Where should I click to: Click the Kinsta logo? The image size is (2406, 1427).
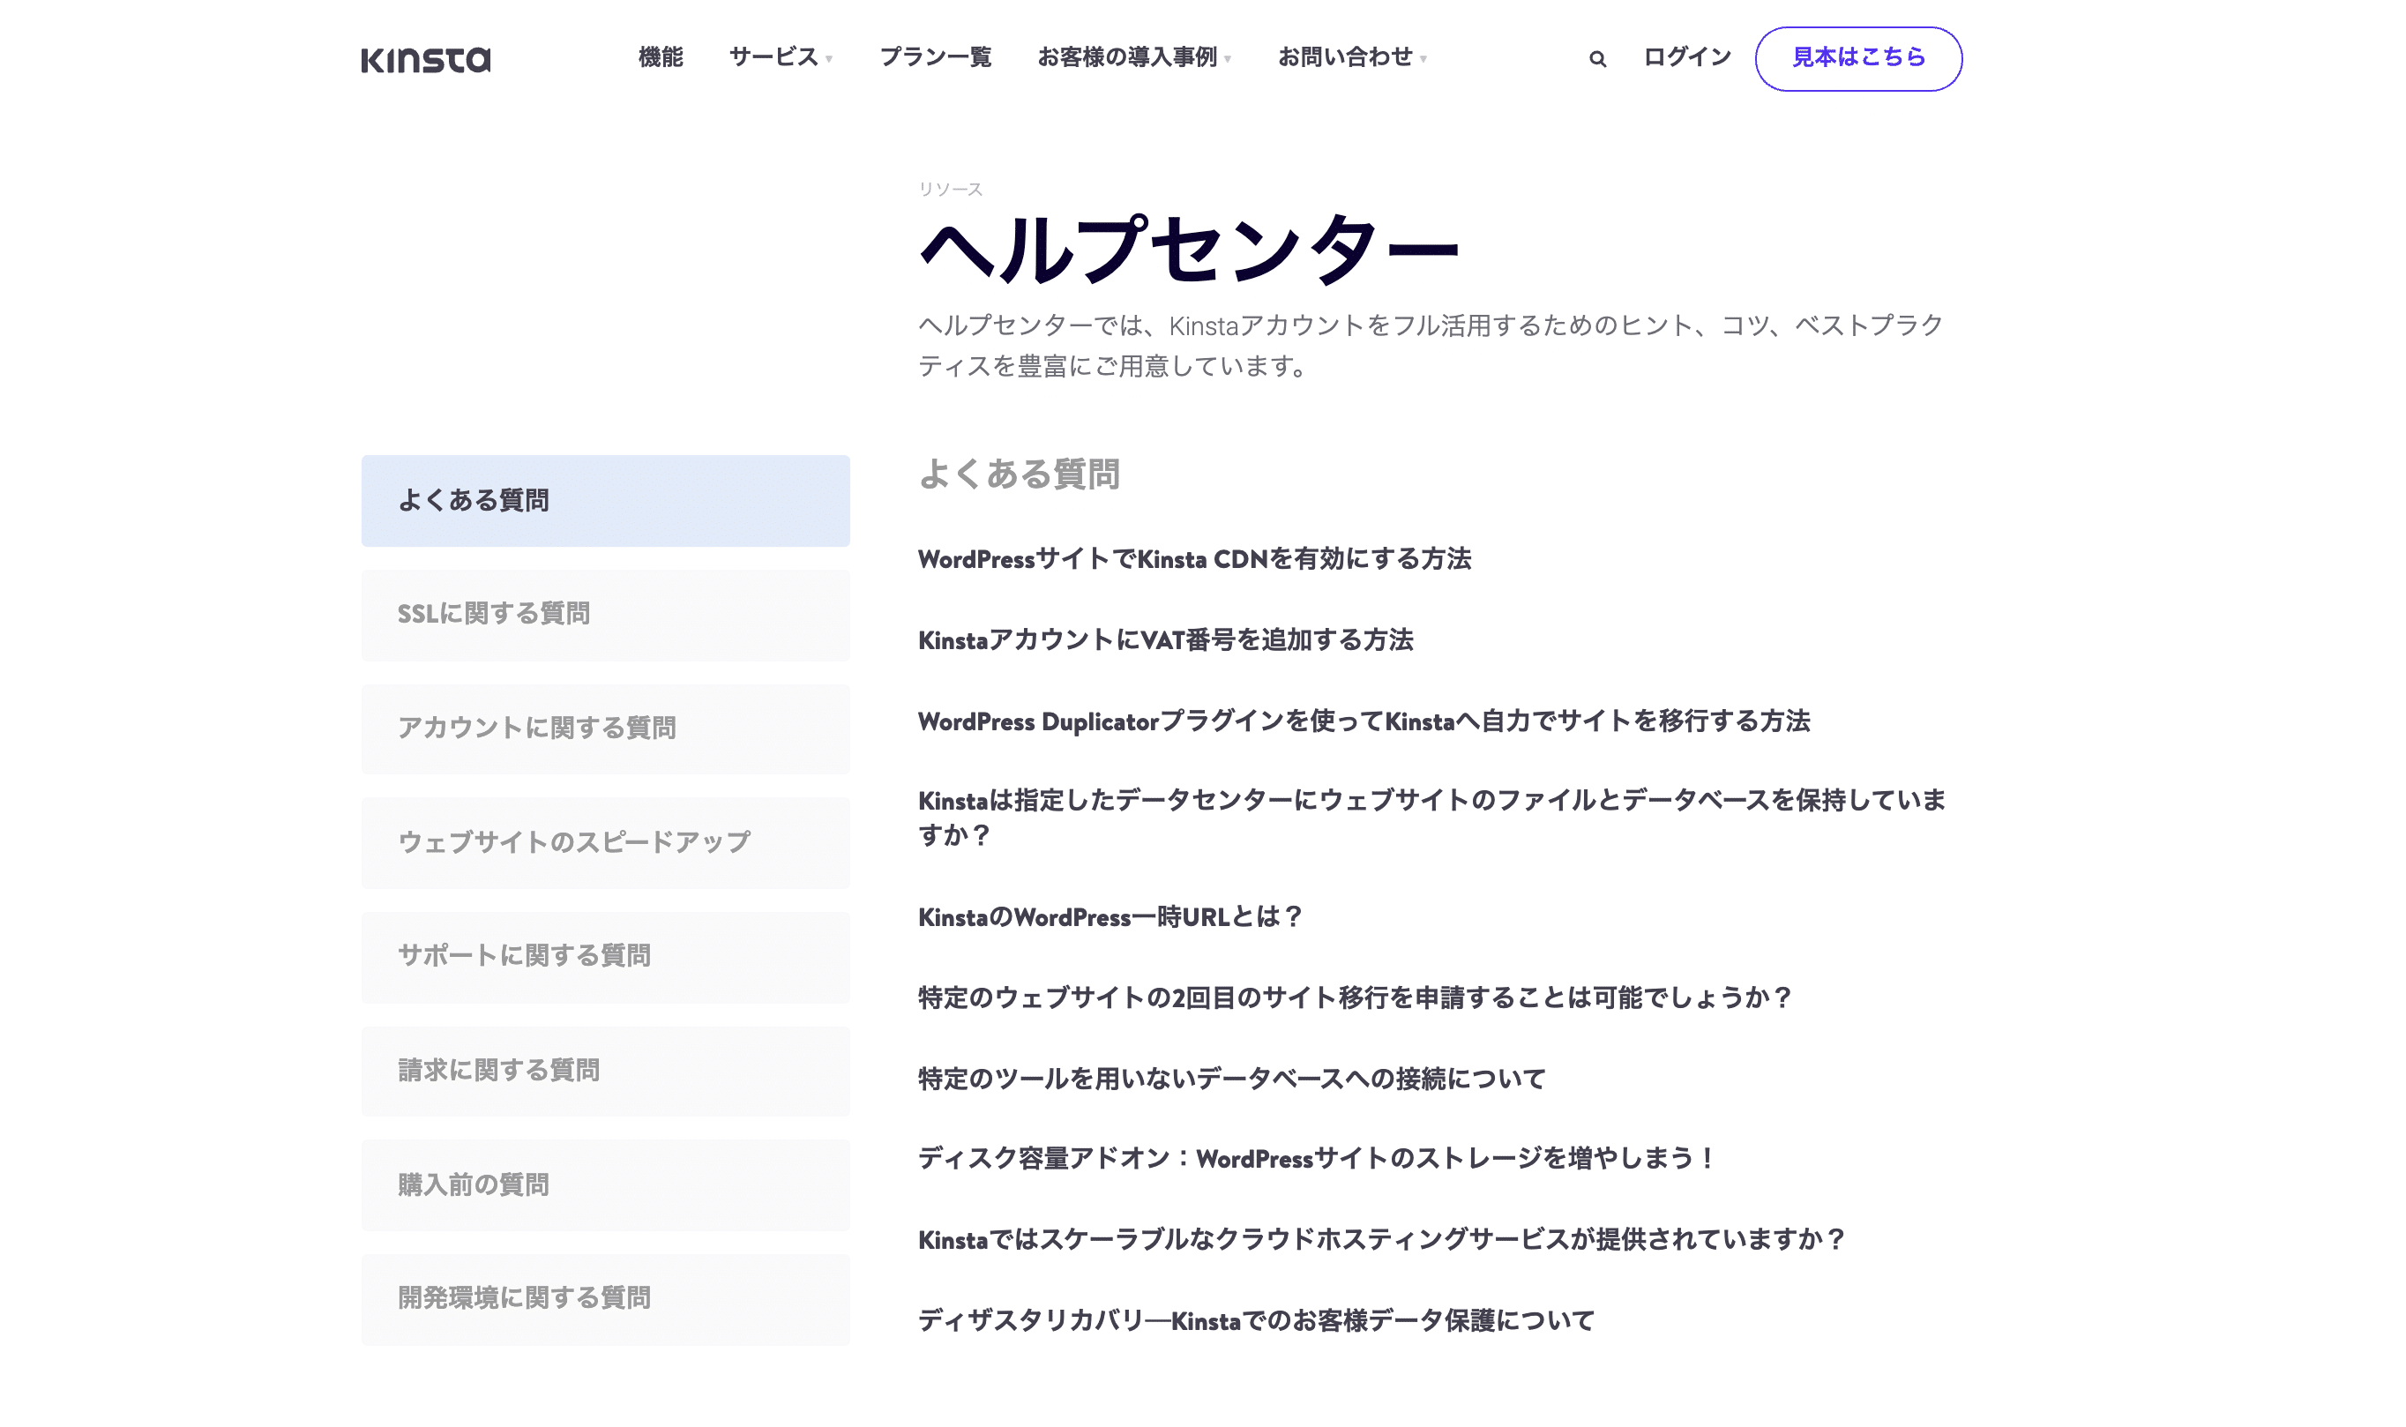426,60
